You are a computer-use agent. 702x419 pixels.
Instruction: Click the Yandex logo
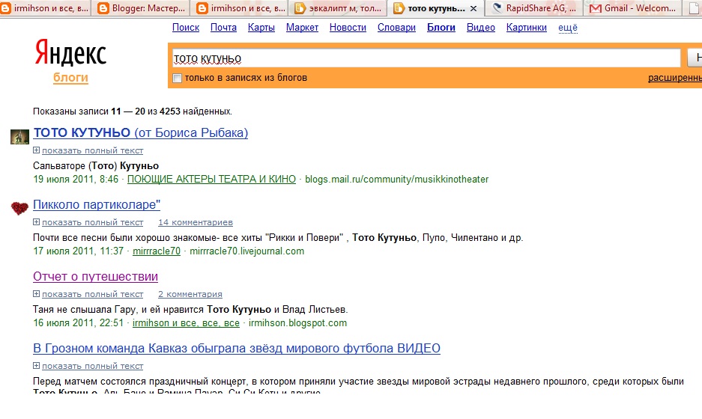click(x=70, y=53)
